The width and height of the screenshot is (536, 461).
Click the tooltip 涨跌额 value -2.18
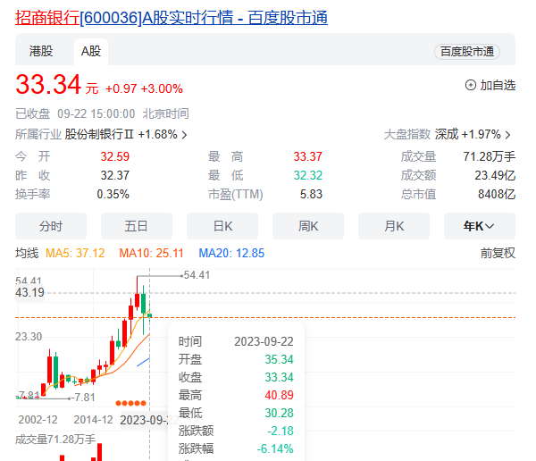tap(281, 431)
